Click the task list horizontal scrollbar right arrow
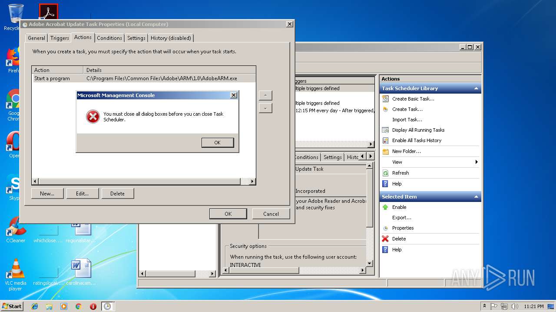Image resolution: width=556 pixels, height=312 pixels. 371,144
